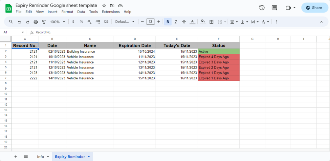Open text wrapping dropdown
The image size is (330, 161).
pyautogui.click(x=255, y=22)
